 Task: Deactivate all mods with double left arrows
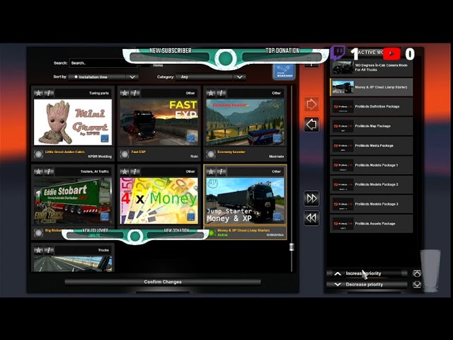[x=311, y=218]
